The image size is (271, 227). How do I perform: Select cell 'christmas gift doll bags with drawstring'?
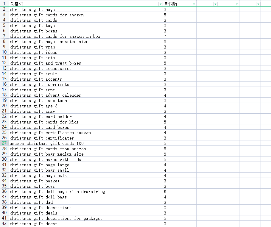pyautogui.click(x=86, y=191)
